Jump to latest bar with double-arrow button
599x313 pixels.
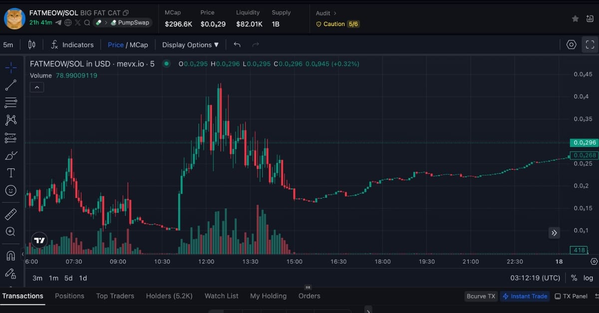tap(554, 233)
